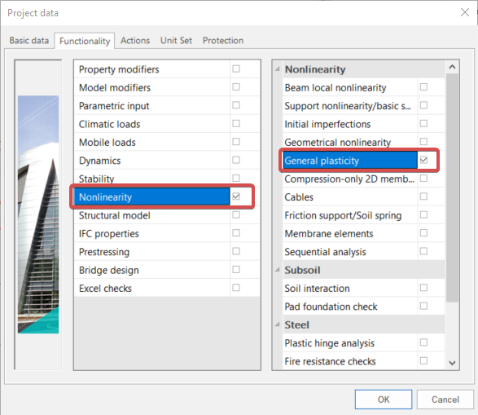Close the Project data dialog
478x415 pixels.
[x=465, y=12]
